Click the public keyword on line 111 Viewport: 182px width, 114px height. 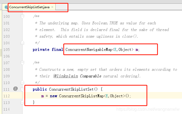pos(40,89)
